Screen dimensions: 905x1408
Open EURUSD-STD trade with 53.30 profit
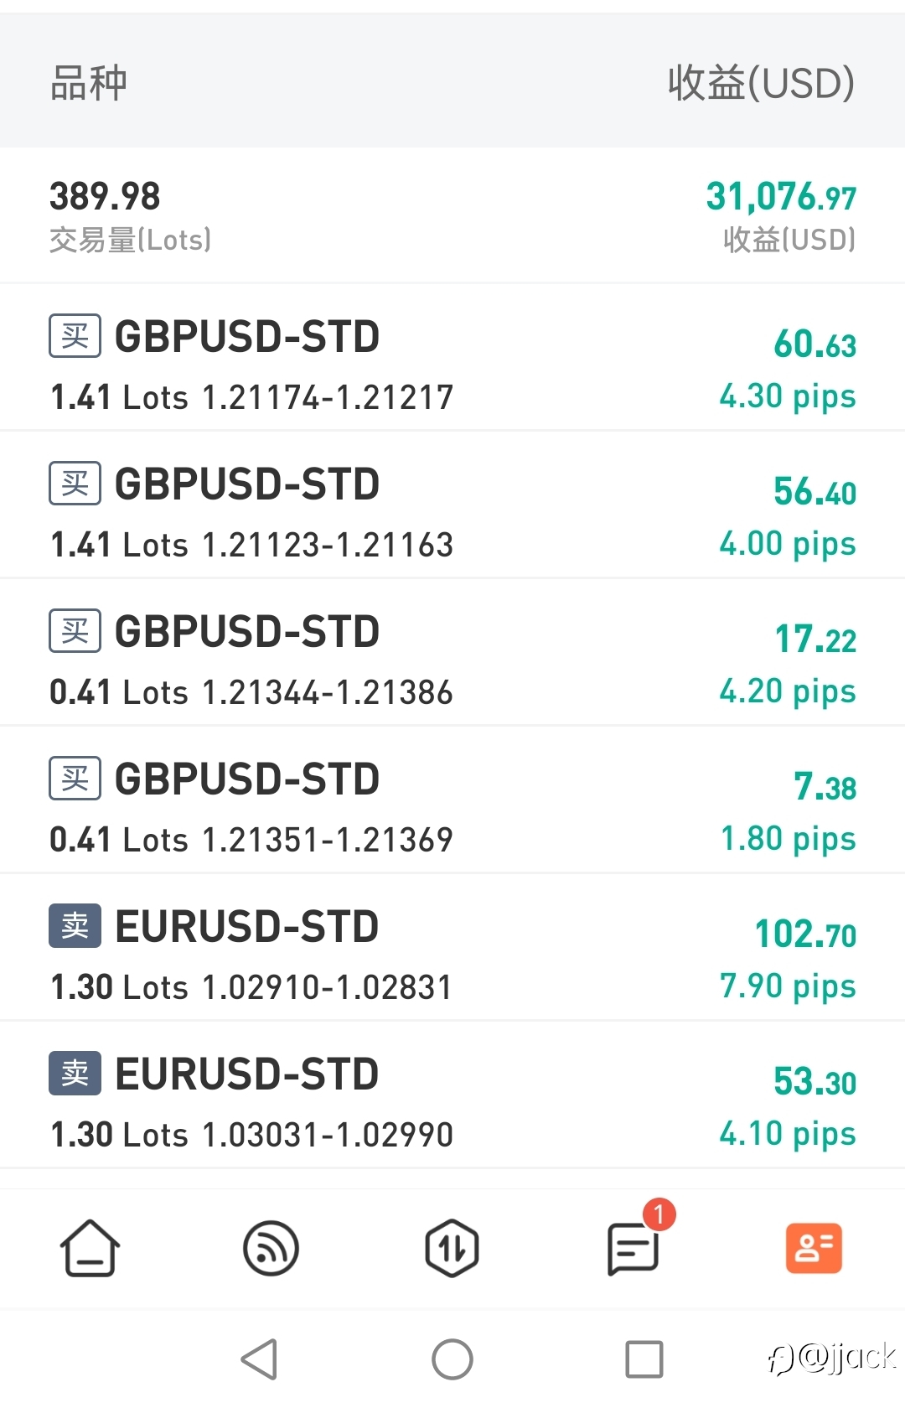tap(452, 1095)
